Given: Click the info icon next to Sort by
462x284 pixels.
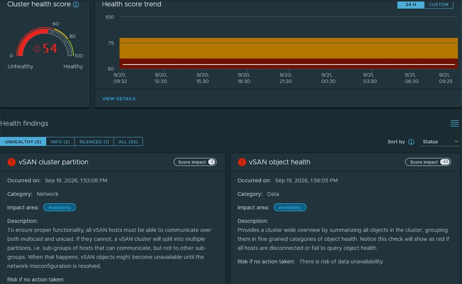Looking at the screenshot, I should pyautogui.click(x=411, y=142).
